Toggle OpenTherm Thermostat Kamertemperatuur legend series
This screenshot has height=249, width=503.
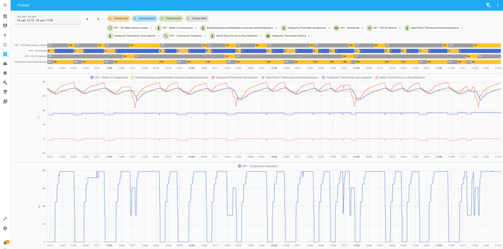pos(290,77)
